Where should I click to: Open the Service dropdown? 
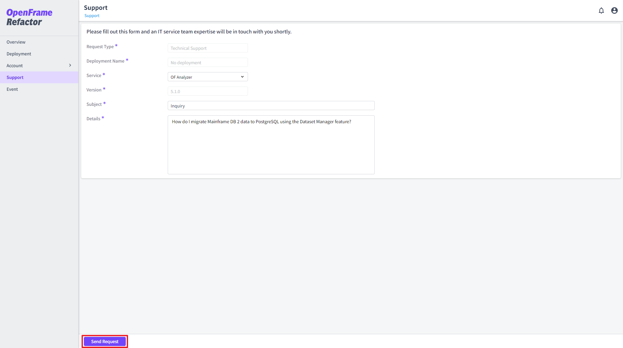point(207,76)
